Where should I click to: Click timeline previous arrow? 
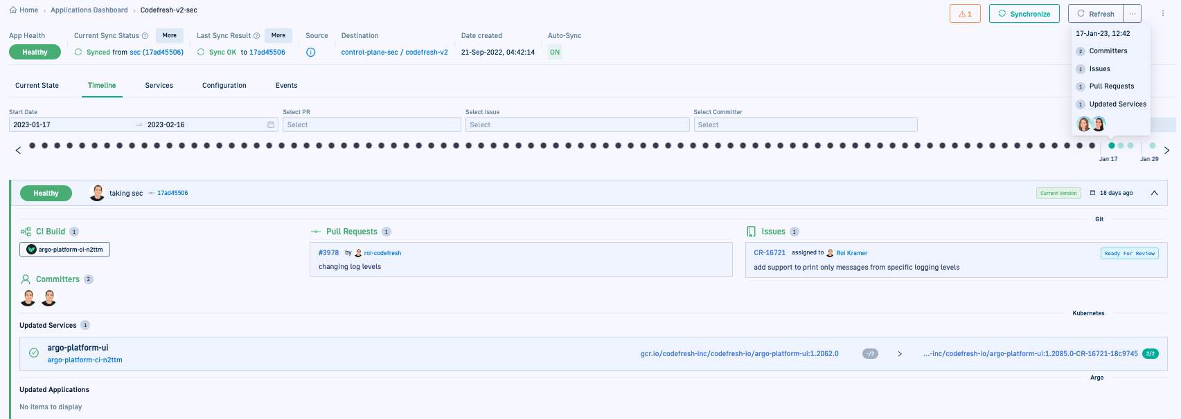[18, 150]
